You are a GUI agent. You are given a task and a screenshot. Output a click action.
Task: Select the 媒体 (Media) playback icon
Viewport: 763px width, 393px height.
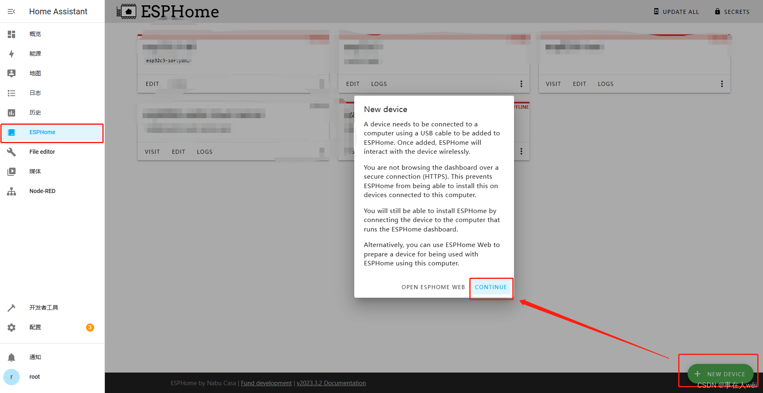pos(11,171)
